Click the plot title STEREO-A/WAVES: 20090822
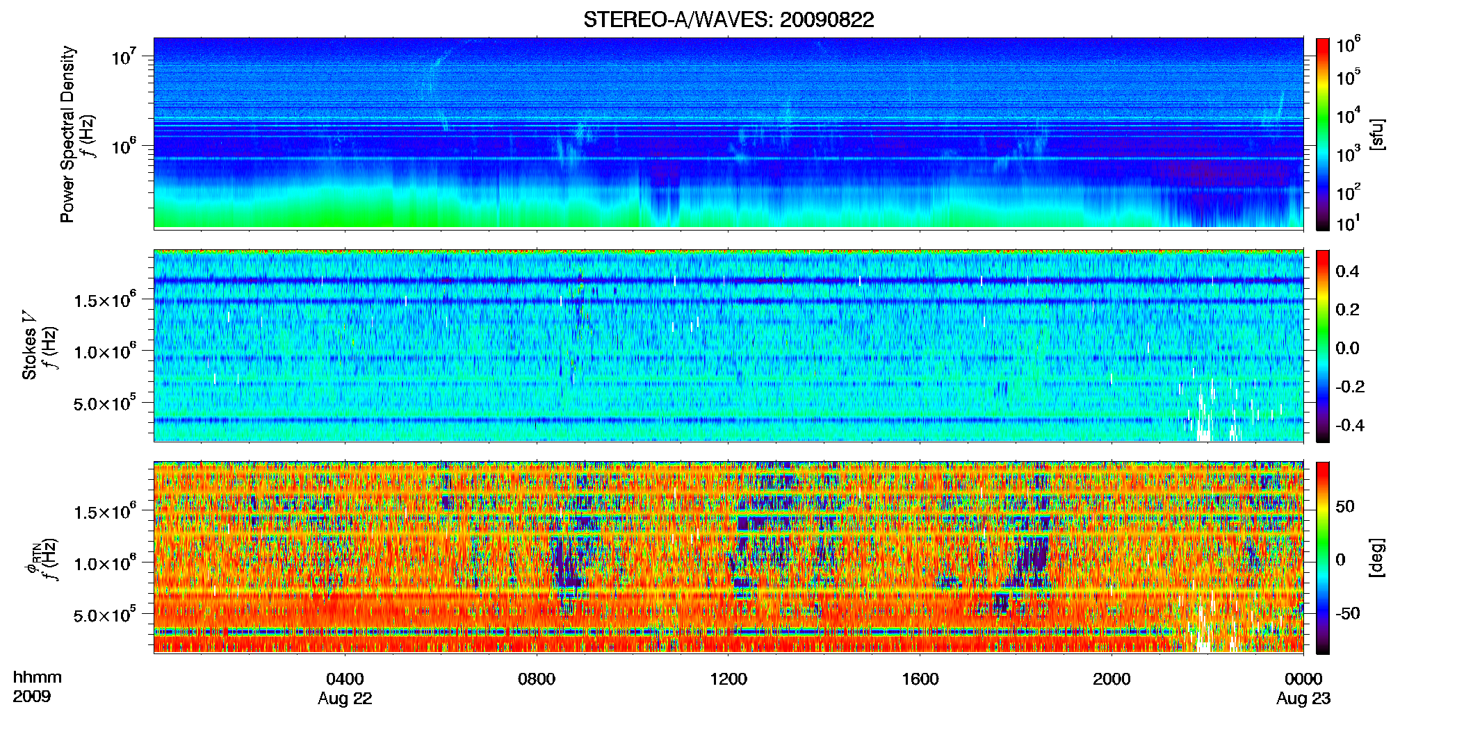The height and width of the screenshot is (750, 1457). click(728, 19)
